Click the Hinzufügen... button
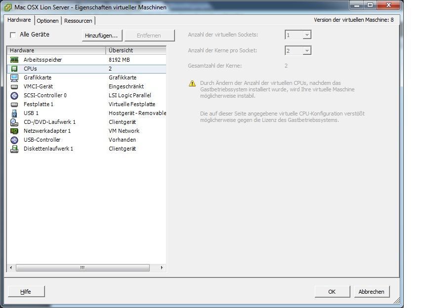 click(x=102, y=36)
